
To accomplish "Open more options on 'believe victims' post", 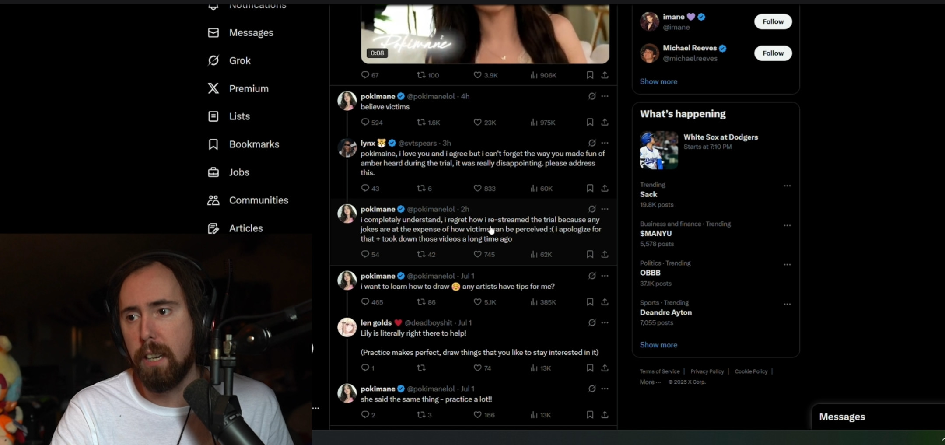I will coord(605,96).
